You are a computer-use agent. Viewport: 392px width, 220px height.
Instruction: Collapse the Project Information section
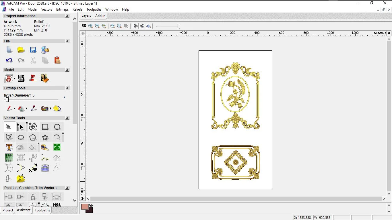[67, 16]
